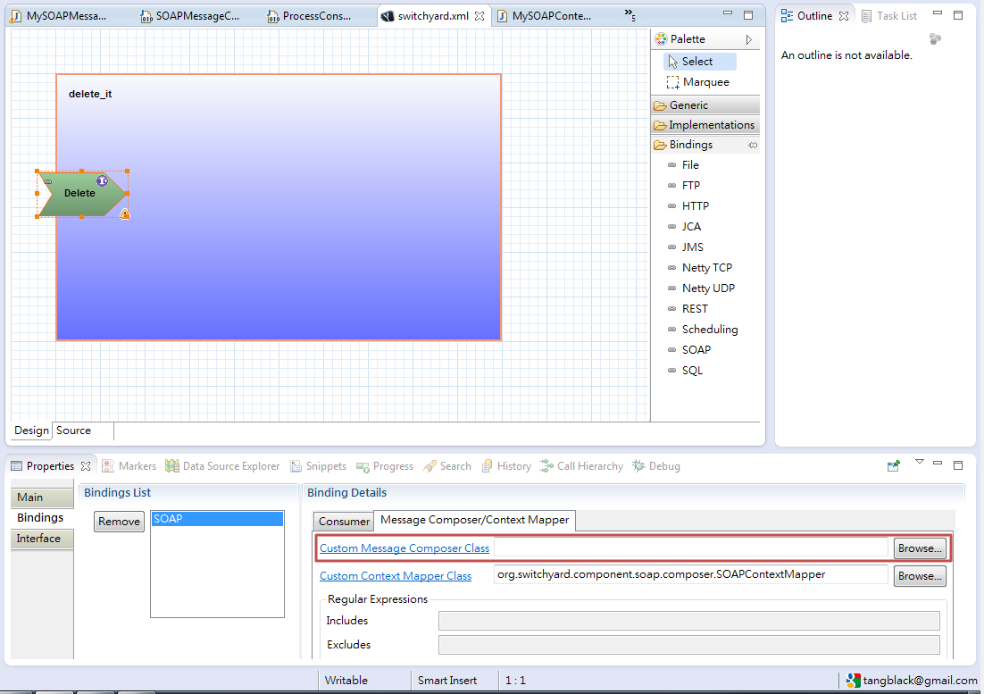Pick the SQL binding tool in palette
The height and width of the screenshot is (694, 984).
click(685, 371)
